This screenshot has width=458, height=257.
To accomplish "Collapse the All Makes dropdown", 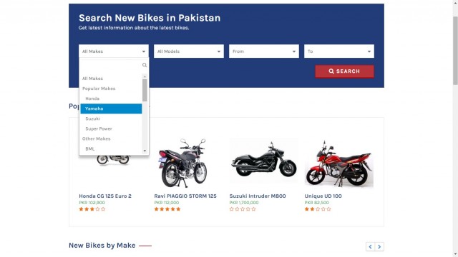I will [x=114, y=51].
